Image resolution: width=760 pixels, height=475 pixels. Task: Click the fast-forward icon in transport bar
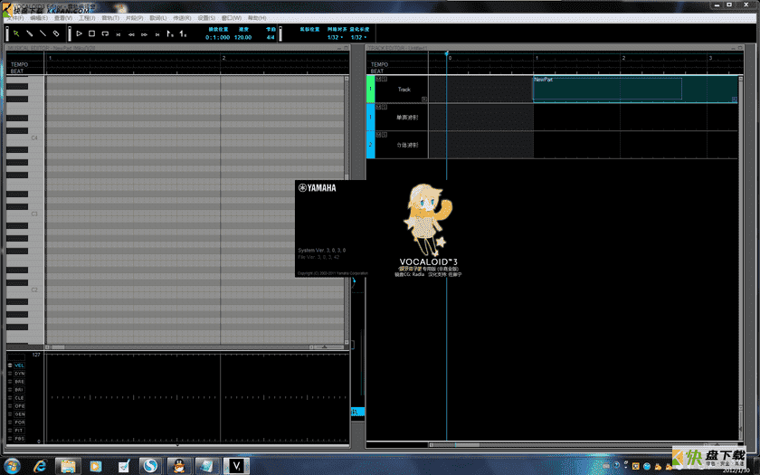(x=145, y=34)
